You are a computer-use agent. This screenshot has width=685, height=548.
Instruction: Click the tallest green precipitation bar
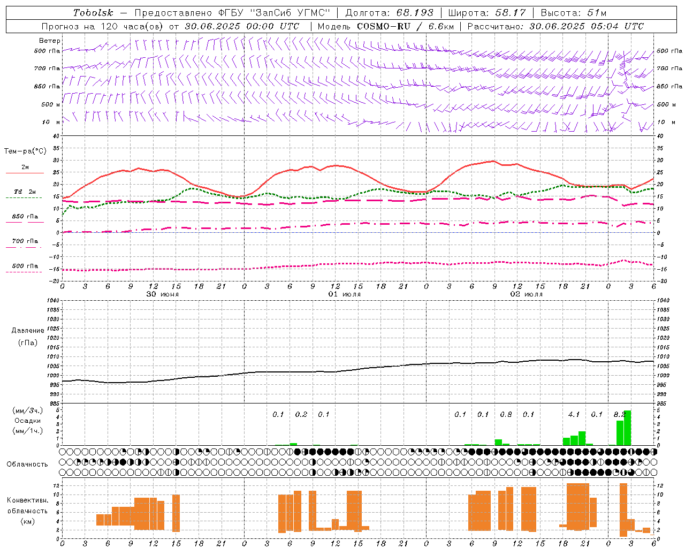(x=627, y=428)
